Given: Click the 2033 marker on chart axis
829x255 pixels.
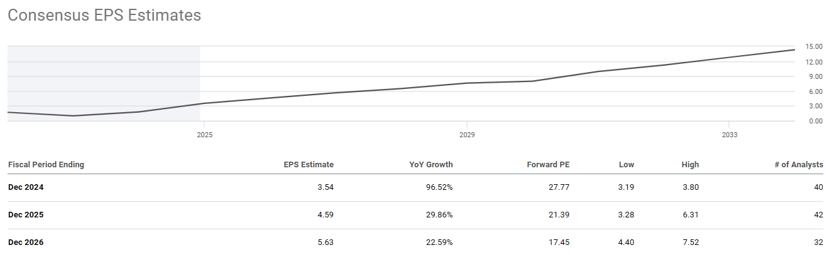Looking at the screenshot, I should click(730, 135).
